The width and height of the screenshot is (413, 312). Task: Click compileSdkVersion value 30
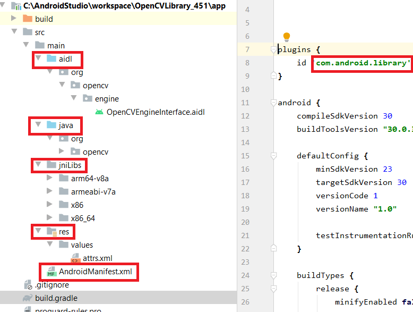(x=388, y=116)
